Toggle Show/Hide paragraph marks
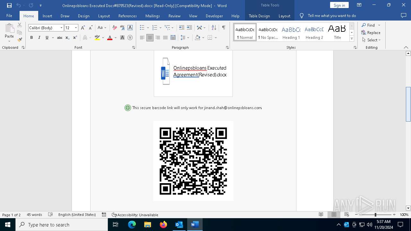411x231 pixels. click(x=223, y=28)
